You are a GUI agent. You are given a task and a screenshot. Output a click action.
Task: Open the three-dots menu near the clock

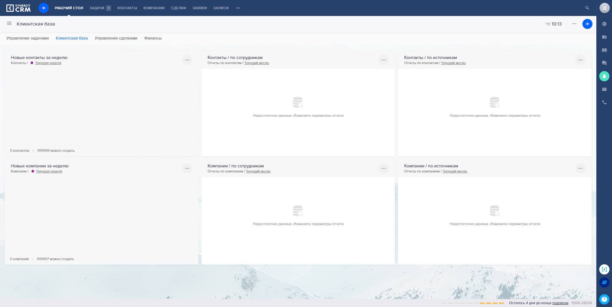click(x=574, y=24)
